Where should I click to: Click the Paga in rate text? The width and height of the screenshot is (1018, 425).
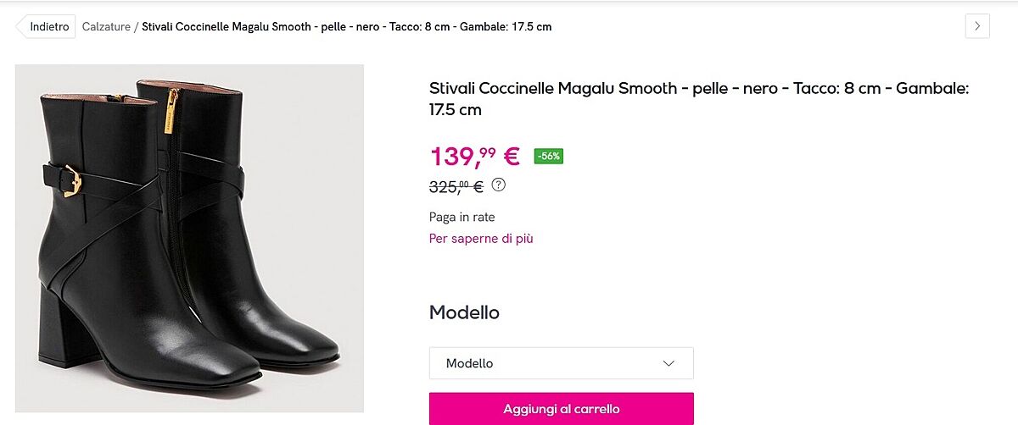tap(462, 217)
